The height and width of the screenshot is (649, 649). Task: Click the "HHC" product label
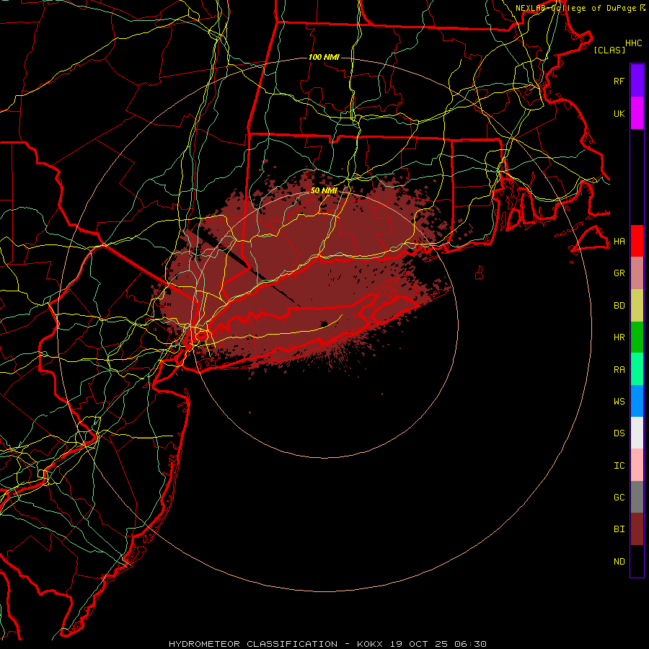pos(633,43)
